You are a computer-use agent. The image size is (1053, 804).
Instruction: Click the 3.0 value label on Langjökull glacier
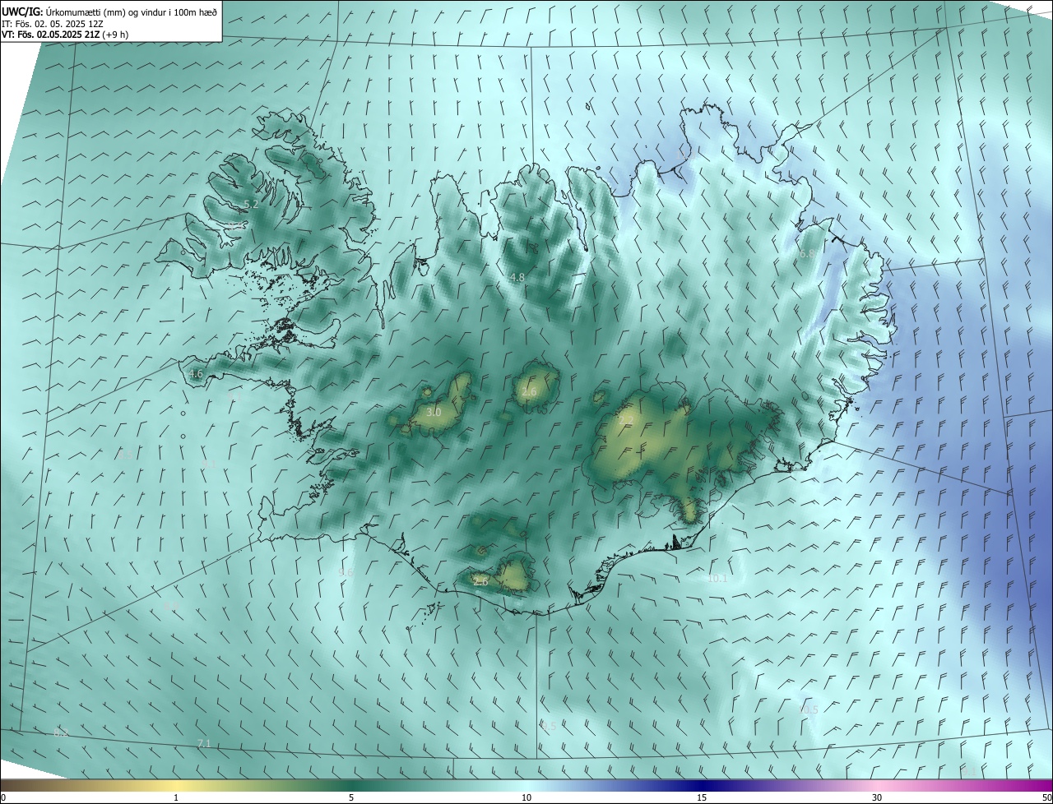[434, 412]
